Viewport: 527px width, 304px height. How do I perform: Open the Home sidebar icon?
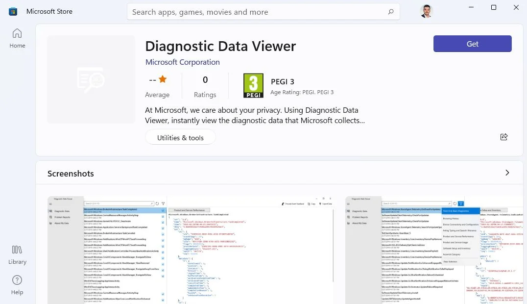(17, 38)
